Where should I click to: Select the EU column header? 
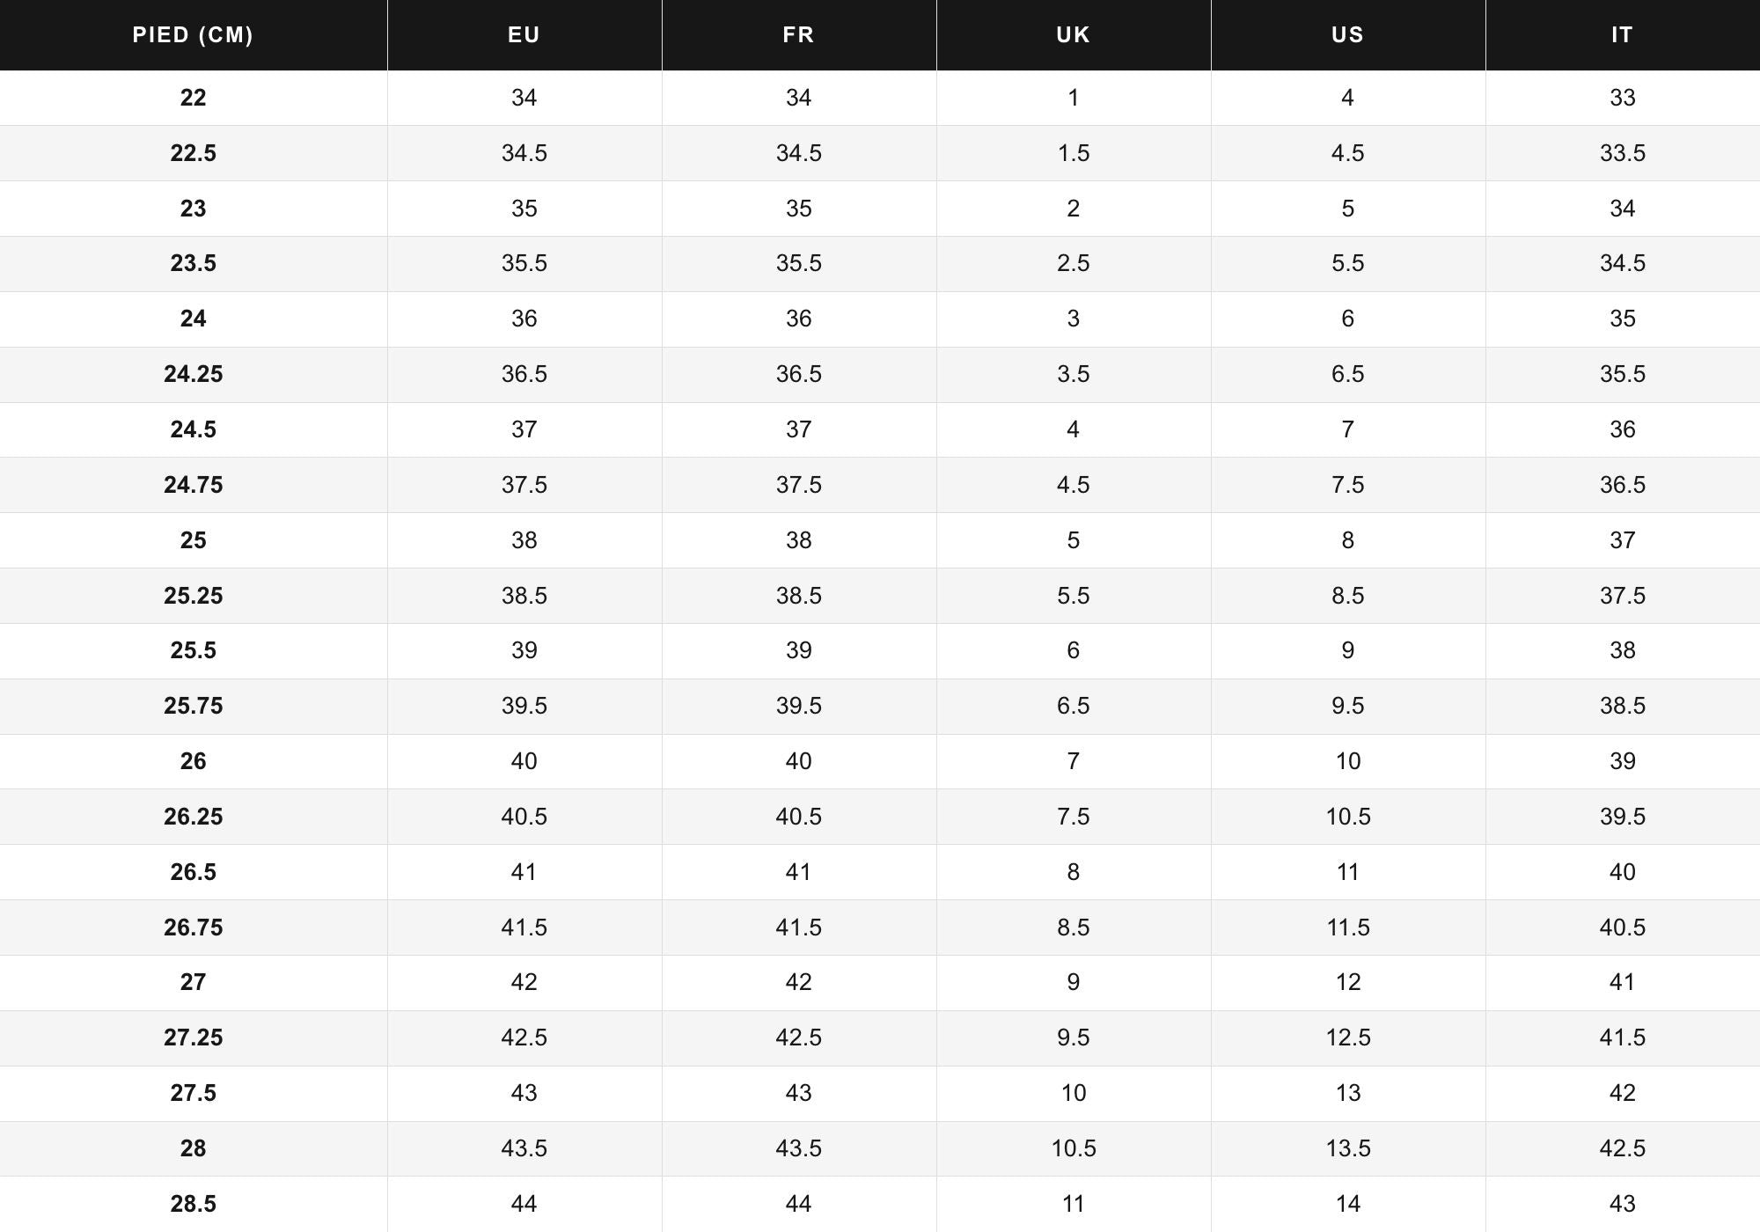click(x=524, y=35)
